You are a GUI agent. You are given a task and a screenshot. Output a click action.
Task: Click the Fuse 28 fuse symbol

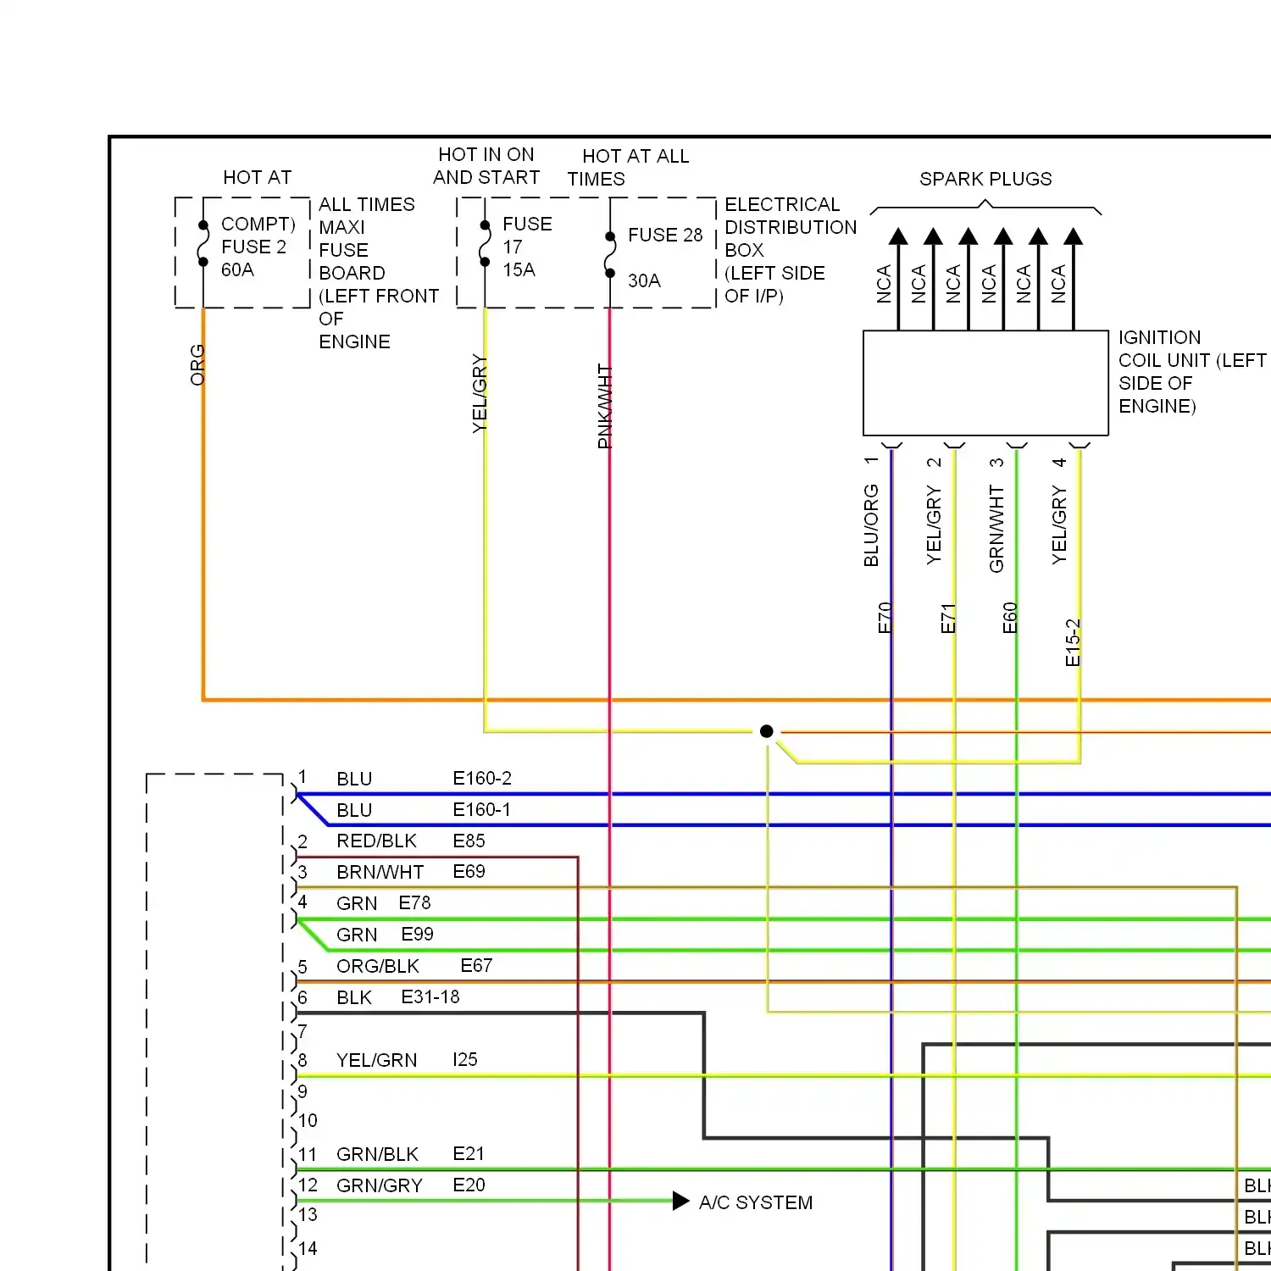click(610, 254)
